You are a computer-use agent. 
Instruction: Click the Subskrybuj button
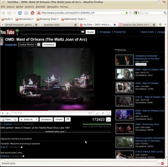[x=49, y=44]
